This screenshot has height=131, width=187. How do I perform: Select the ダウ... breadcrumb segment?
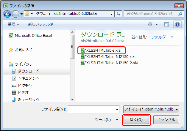point(41,14)
